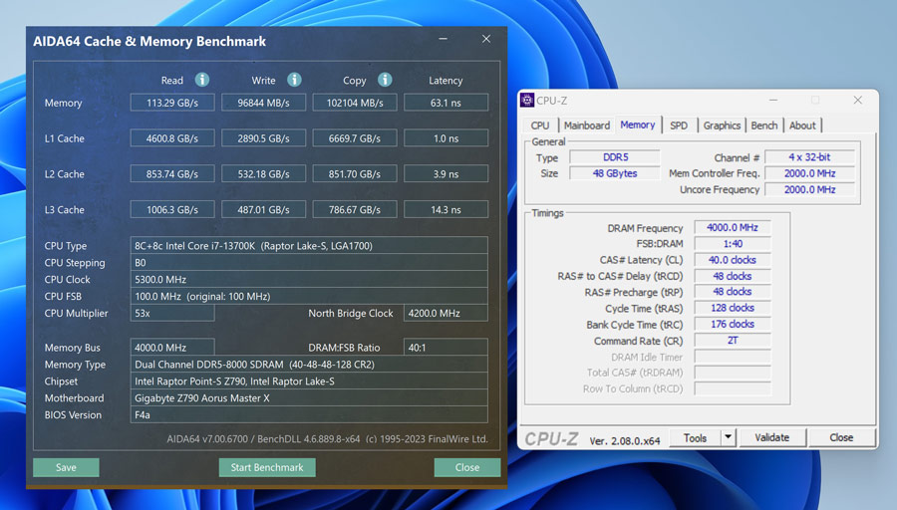The image size is (897, 510).
Task: Click the L2 Cache Copy value 851.70 GB/s
Action: point(355,173)
